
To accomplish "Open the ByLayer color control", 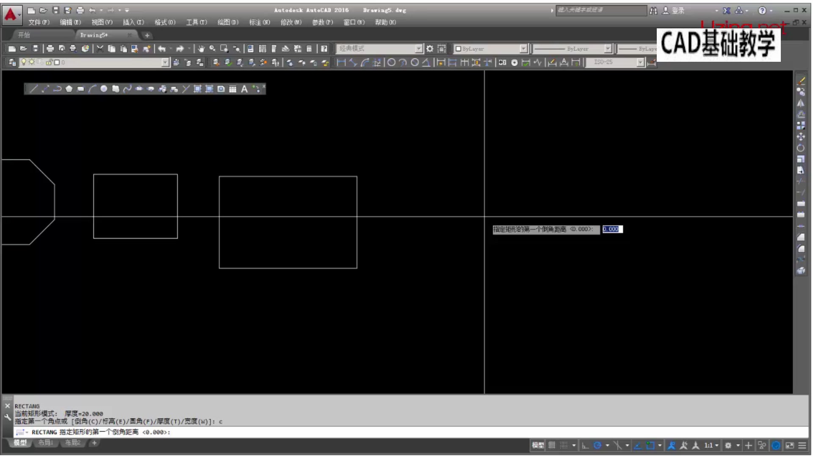I will click(490, 49).
